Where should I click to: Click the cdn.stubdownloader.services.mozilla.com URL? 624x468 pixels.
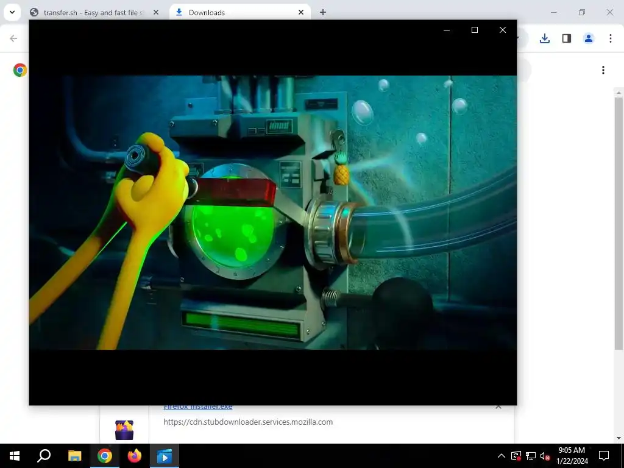click(x=248, y=422)
